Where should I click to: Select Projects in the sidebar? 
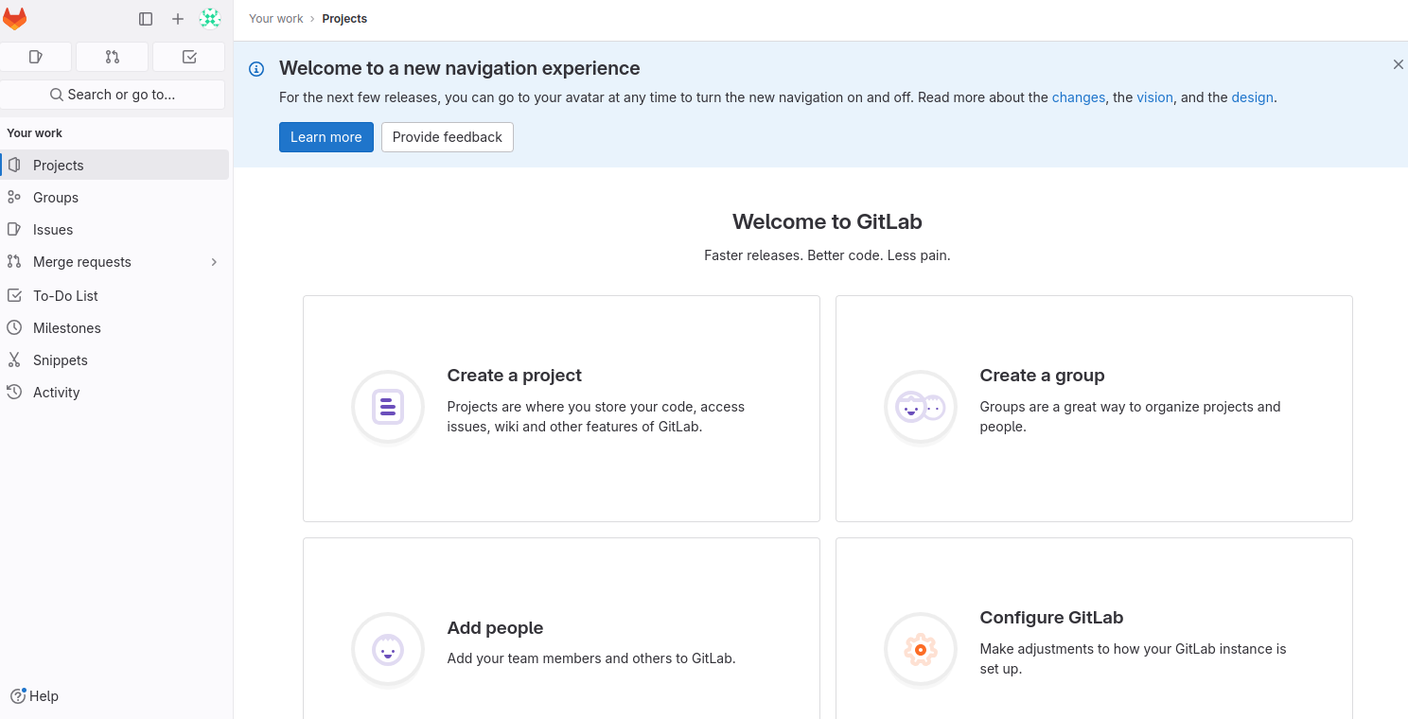tap(59, 166)
